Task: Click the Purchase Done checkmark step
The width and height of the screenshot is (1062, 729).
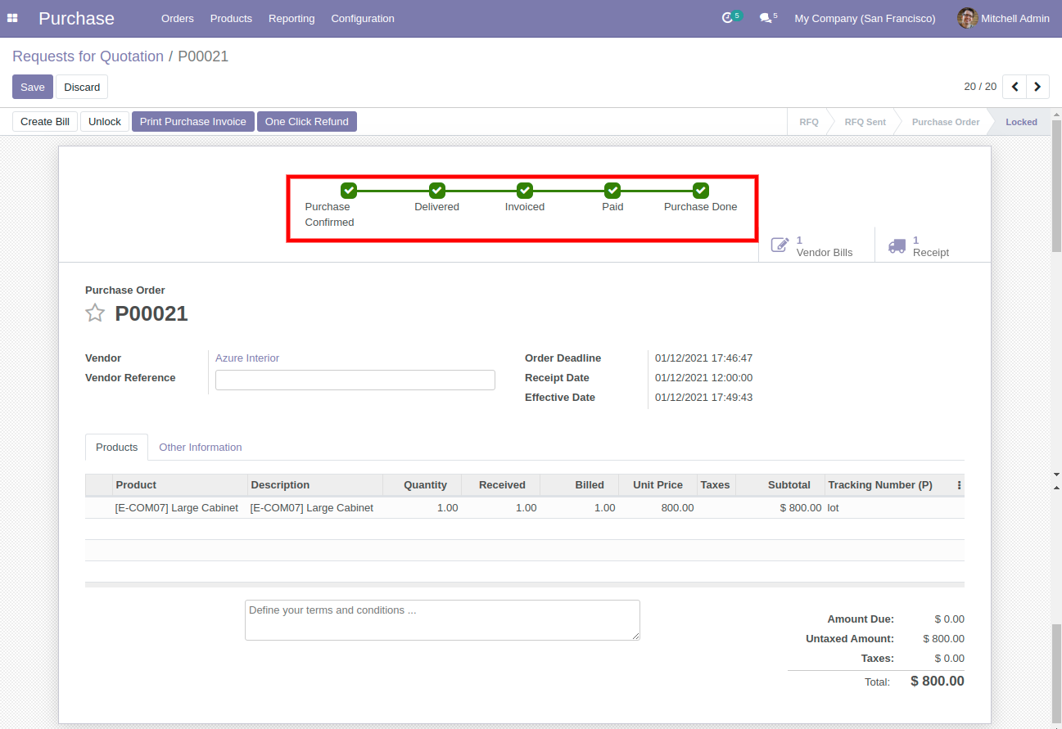Action: pyautogui.click(x=700, y=191)
